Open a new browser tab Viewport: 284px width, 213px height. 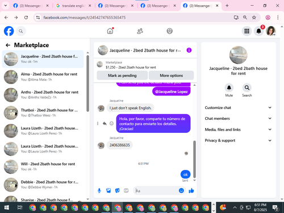click(227, 6)
